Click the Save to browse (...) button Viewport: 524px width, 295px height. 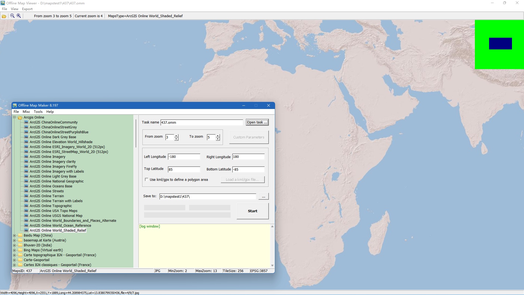[263, 196]
